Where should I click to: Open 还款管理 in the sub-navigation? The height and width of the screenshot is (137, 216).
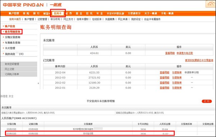42,19
